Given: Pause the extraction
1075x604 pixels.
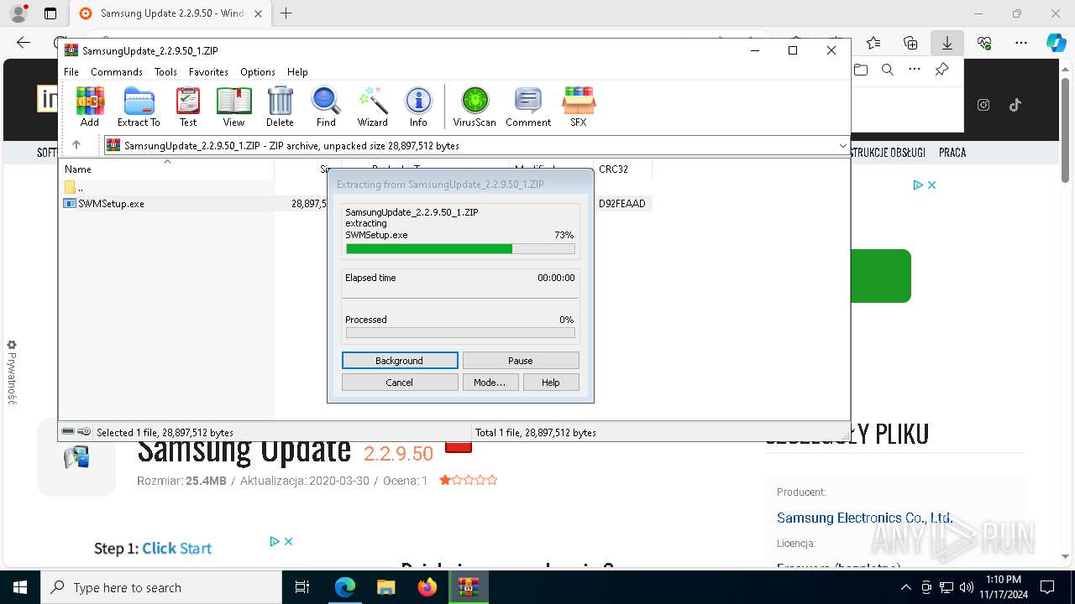Looking at the screenshot, I should 521,361.
